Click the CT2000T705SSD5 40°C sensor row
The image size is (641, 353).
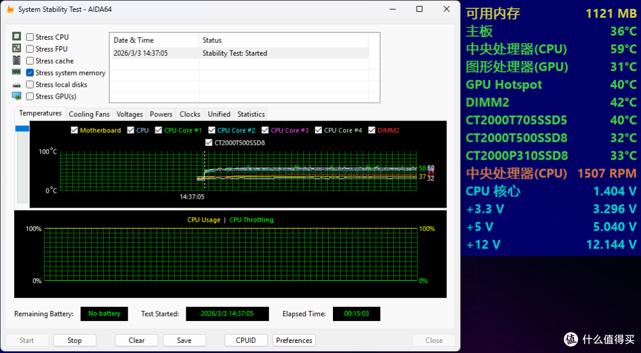click(x=551, y=120)
